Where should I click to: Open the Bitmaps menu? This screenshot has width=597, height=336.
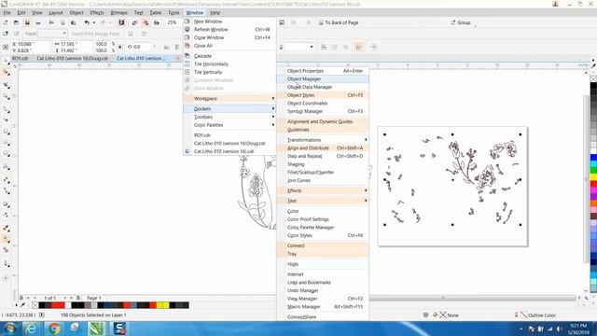(118, 12)
